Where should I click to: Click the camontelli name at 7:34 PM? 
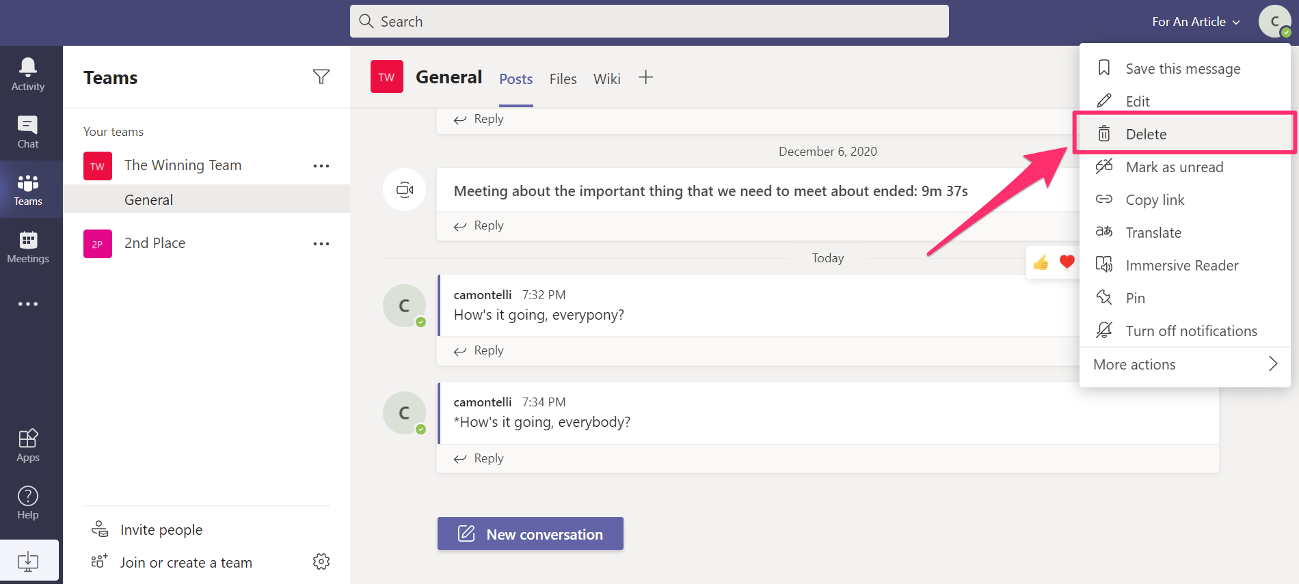click(483, 402)
